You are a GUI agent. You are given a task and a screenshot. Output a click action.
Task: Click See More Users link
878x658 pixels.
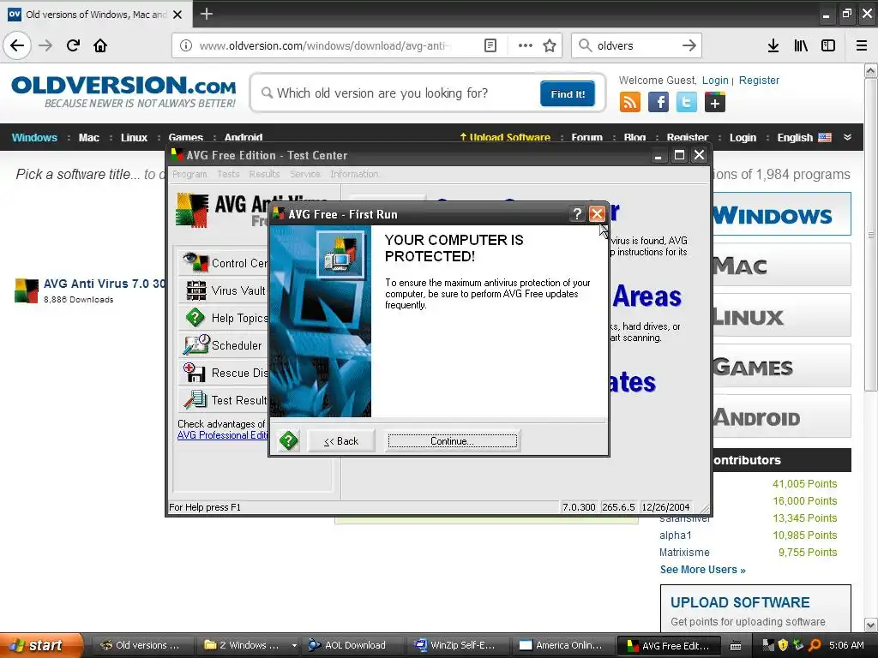[x=703, y=570]
